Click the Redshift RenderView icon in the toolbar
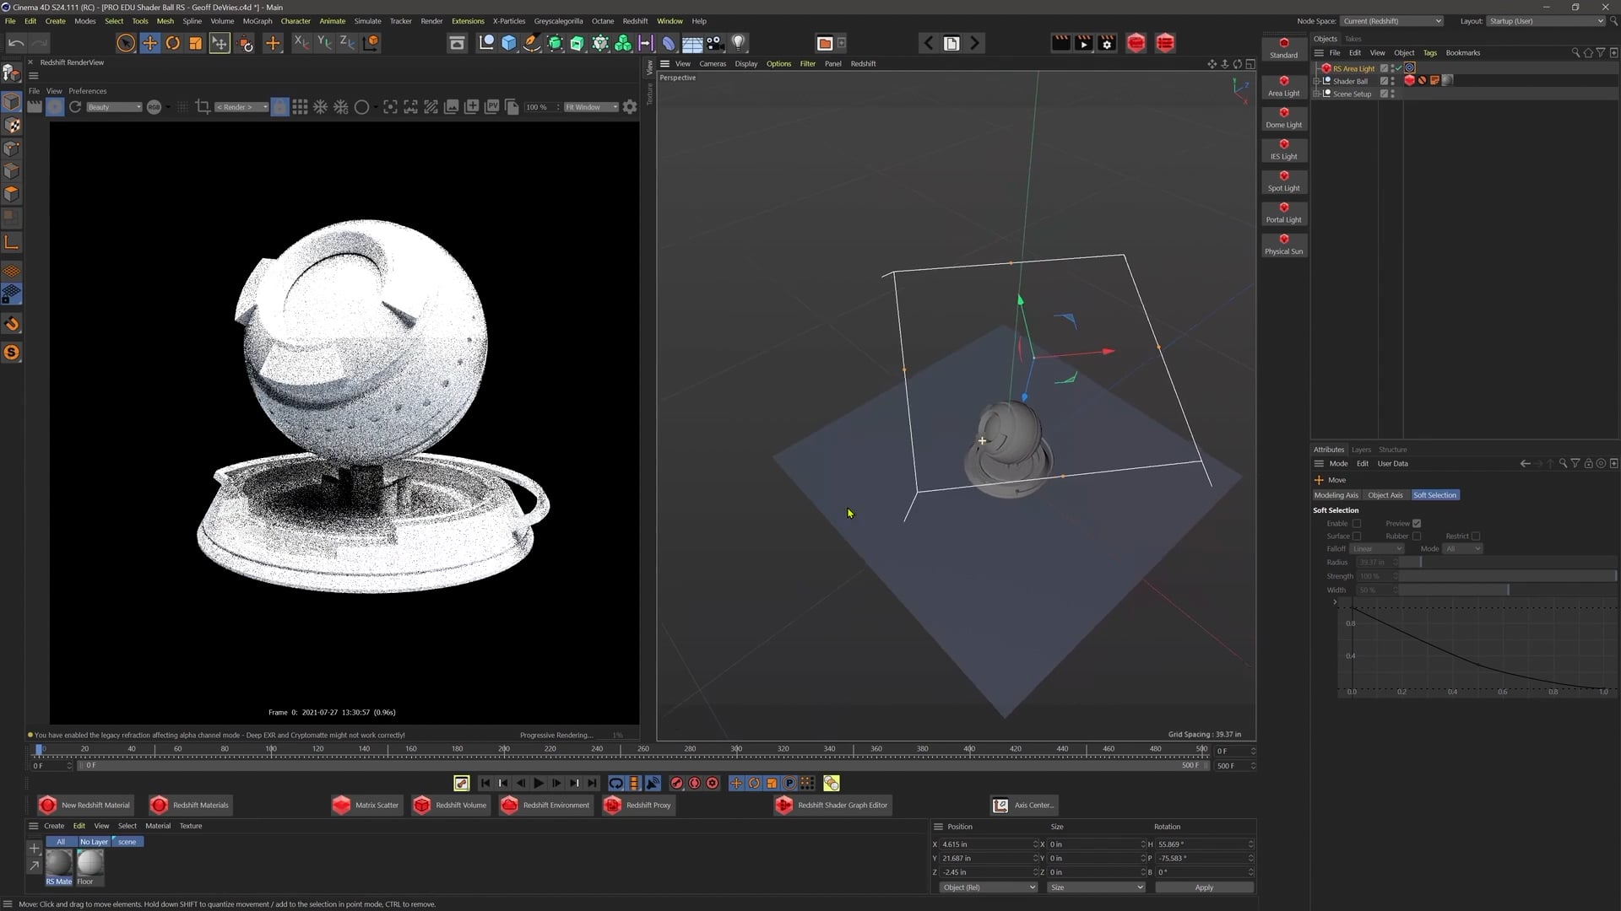This screenshot has height=911, width=1621. (x=1136, y=42)
